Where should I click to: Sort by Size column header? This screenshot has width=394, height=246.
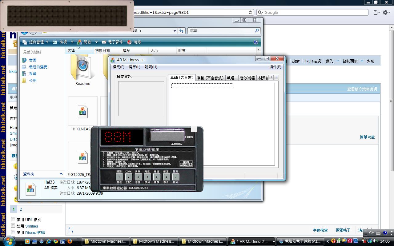click(163, 50)
